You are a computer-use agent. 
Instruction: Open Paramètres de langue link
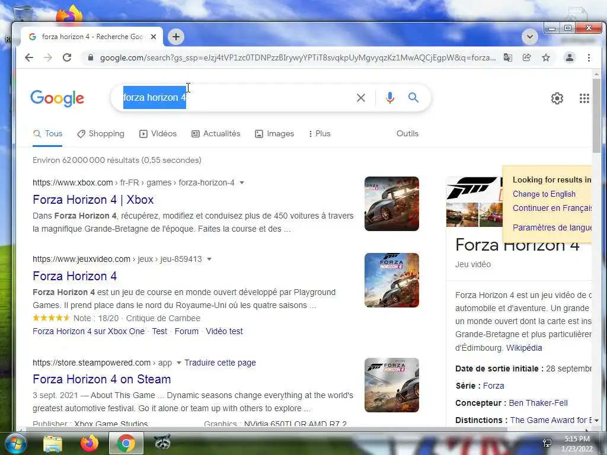click(552, 227)
